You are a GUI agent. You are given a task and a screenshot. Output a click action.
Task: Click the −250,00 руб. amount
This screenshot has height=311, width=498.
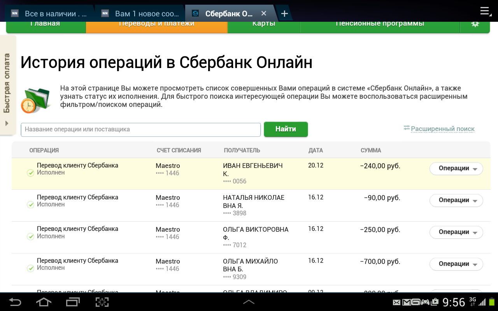[380, 230]
